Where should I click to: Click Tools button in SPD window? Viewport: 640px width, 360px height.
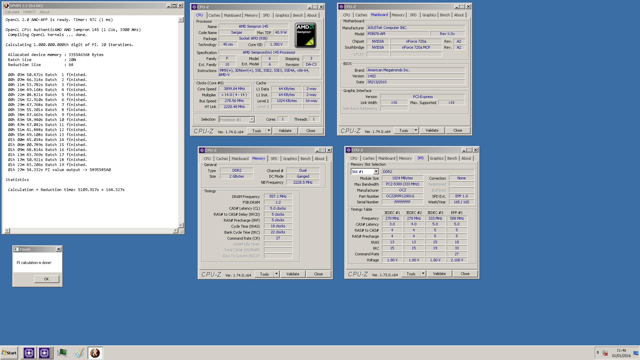tap(411, 274)
